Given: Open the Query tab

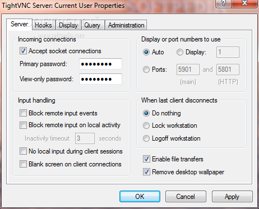Looking at the screenshot, I should tap(92, 25).
